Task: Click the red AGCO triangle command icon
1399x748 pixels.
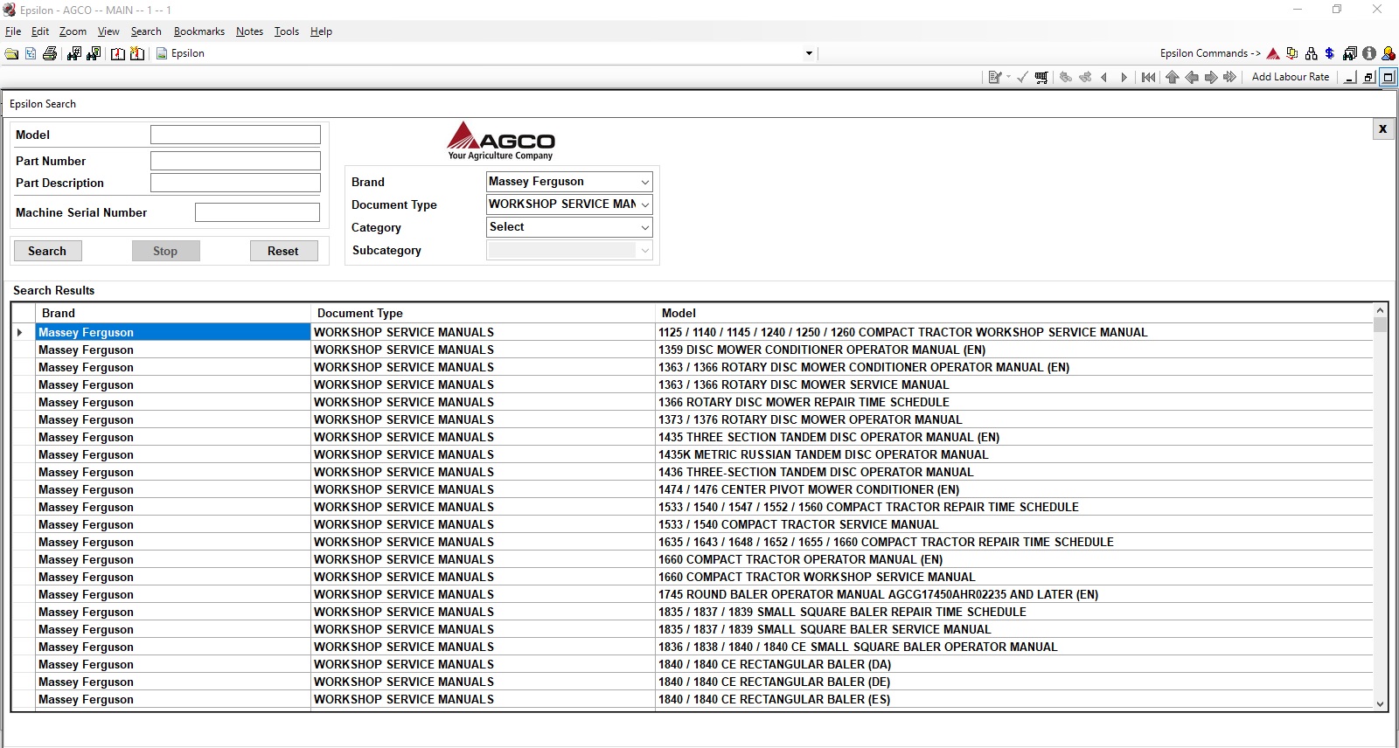Action: point(1273,53)
